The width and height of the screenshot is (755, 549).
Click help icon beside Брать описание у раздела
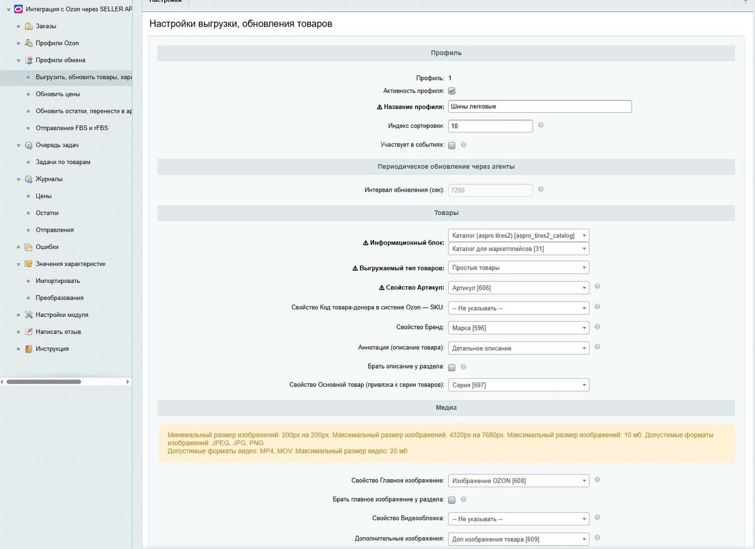pyautogui.click(x=464, y=367)
